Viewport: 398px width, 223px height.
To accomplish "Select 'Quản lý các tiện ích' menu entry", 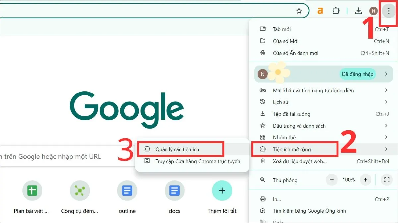I will click(177, 149).
